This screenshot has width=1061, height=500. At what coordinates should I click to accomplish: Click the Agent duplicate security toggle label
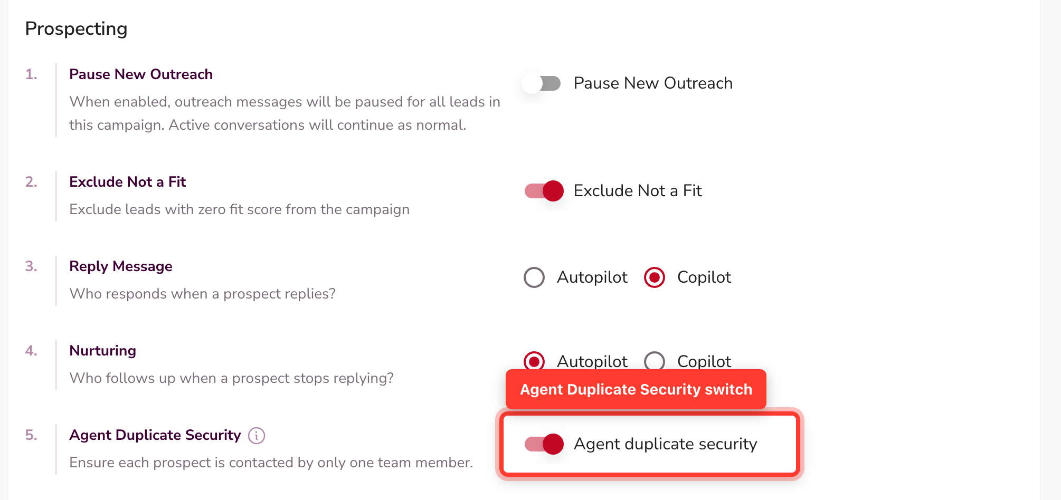pyautogui.click(x=666, y=444)
